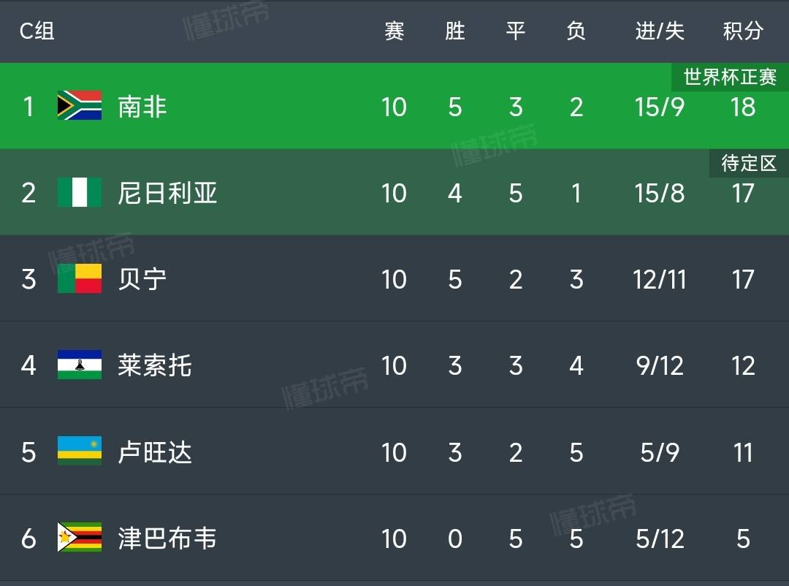Click the 世界杯正赛 qualification tag

[x=730, y=77]
